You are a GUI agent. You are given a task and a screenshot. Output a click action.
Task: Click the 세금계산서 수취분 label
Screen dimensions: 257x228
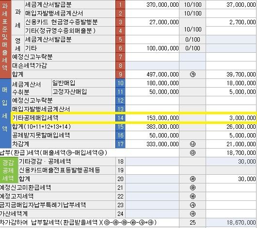pyautogui.click(x=26, y=88)
